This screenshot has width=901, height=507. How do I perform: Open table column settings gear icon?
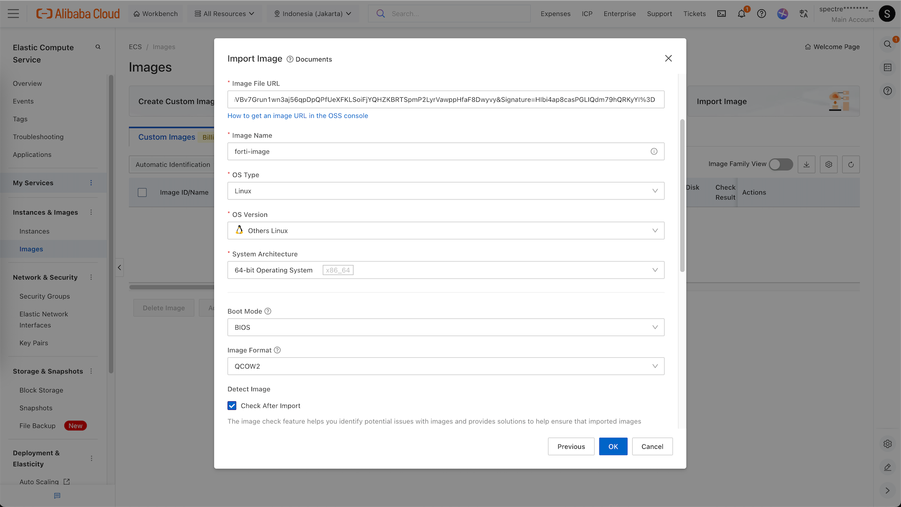pyautogui.click(x=829, y=164)
